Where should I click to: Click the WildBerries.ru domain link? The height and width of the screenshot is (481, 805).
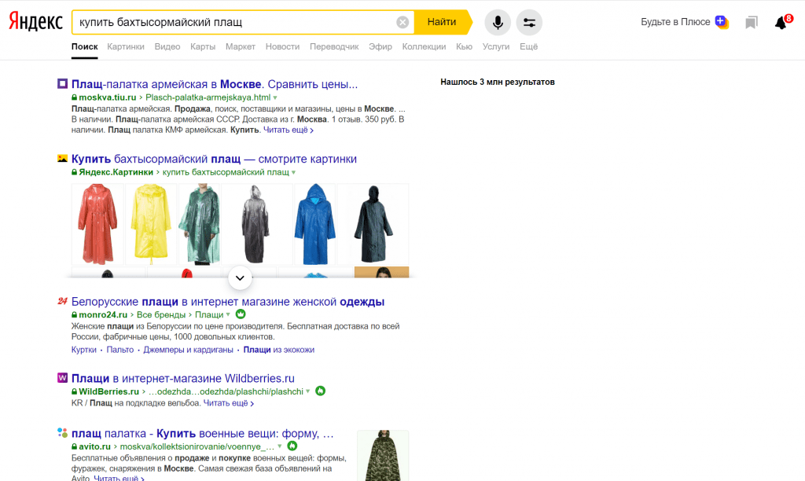(x=108, y=391)
